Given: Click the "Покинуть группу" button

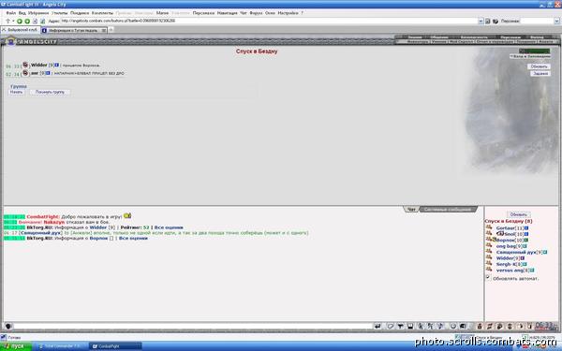Looking at the screenshot, I should pyautogui.click(x=50, y=92).
